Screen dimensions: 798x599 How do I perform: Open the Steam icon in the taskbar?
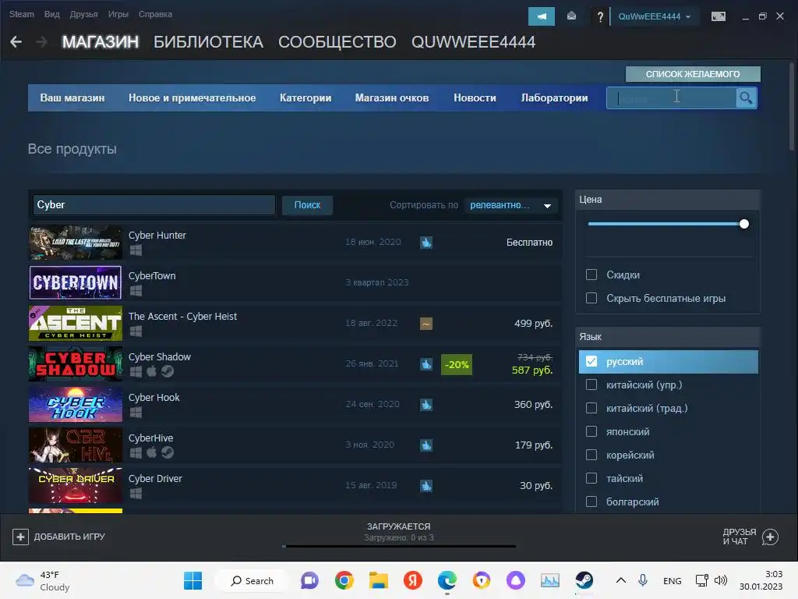(x=584, y=580)
